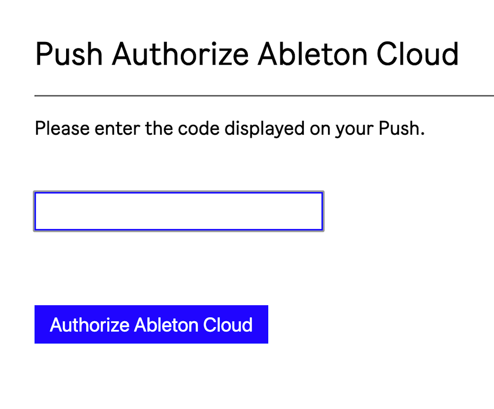Click the instruction text about entering code
This screenshot has width=494, height=409.
230,128
